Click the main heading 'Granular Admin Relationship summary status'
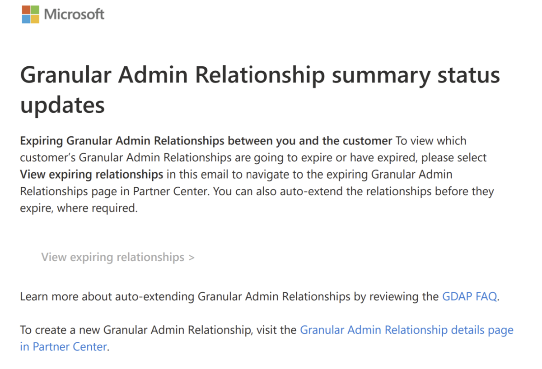 tap(260, 75)
